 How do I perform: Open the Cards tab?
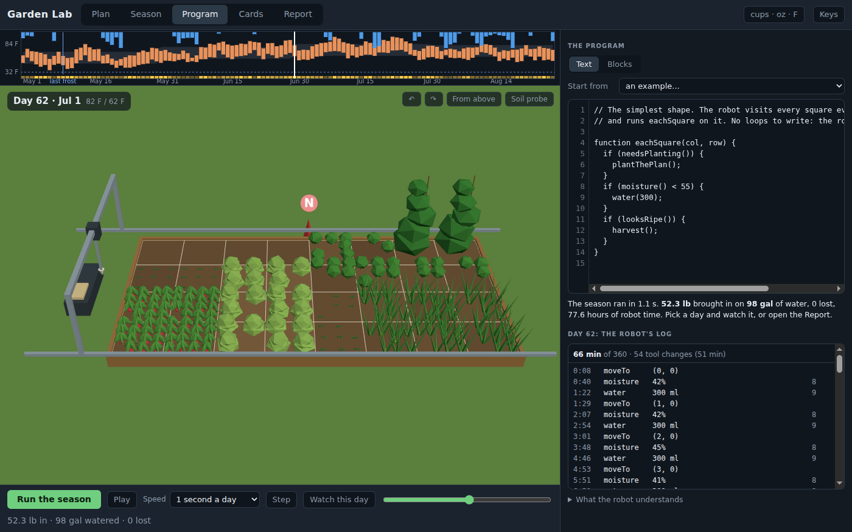click(251, 14)
